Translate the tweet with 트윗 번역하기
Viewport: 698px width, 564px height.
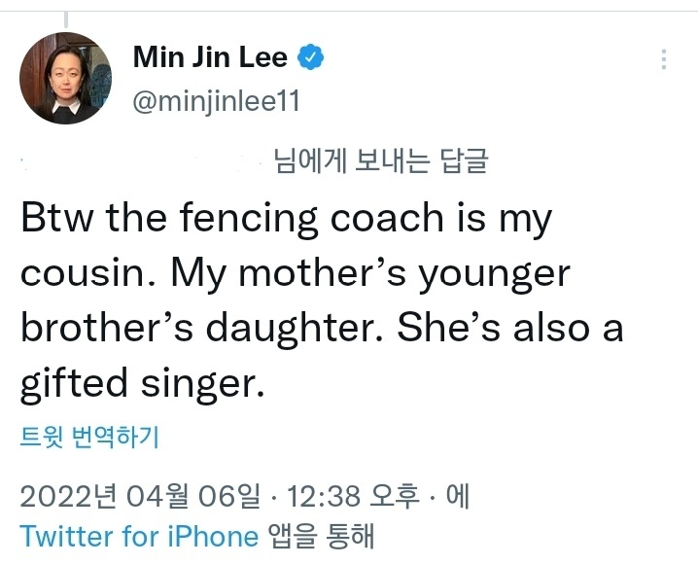[88, 438]
